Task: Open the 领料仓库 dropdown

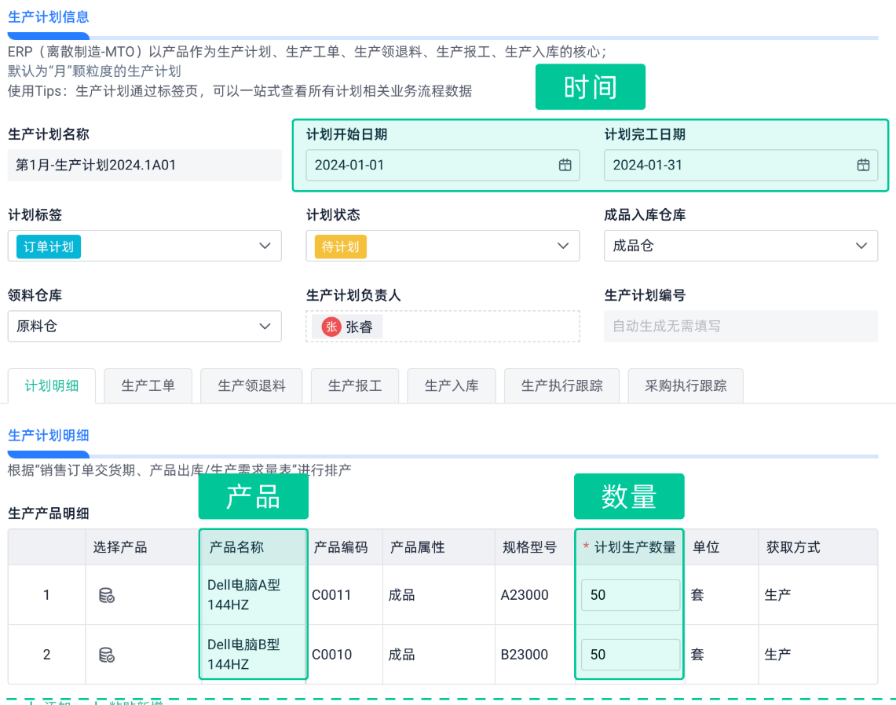Action: (265, 327)
